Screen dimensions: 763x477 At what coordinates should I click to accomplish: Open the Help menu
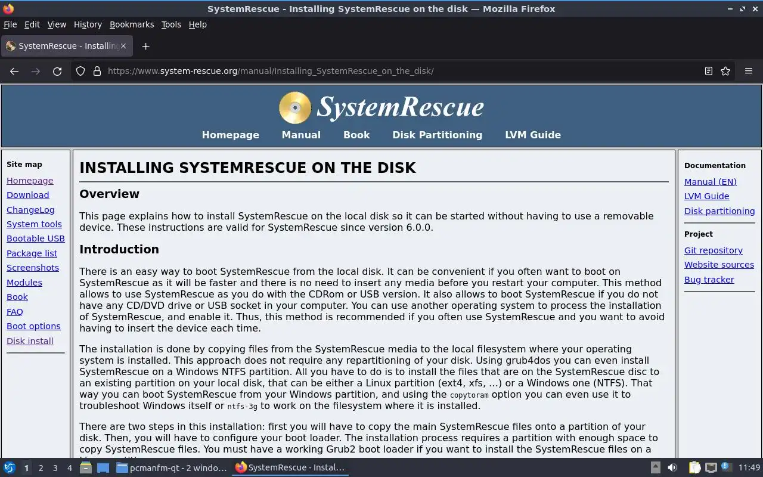(198, 24)
